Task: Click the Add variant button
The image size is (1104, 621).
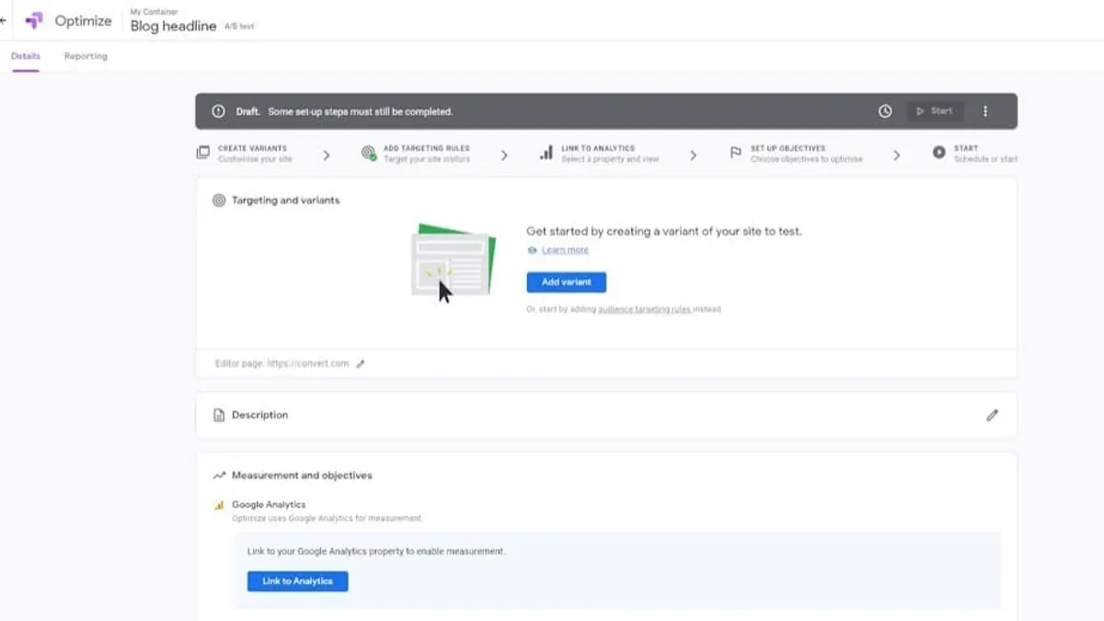Action: pyautogui.click(x=566, y=282)
